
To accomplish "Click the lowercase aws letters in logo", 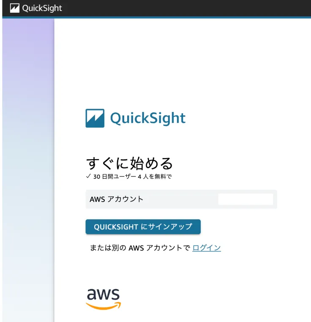I will 104,295.
